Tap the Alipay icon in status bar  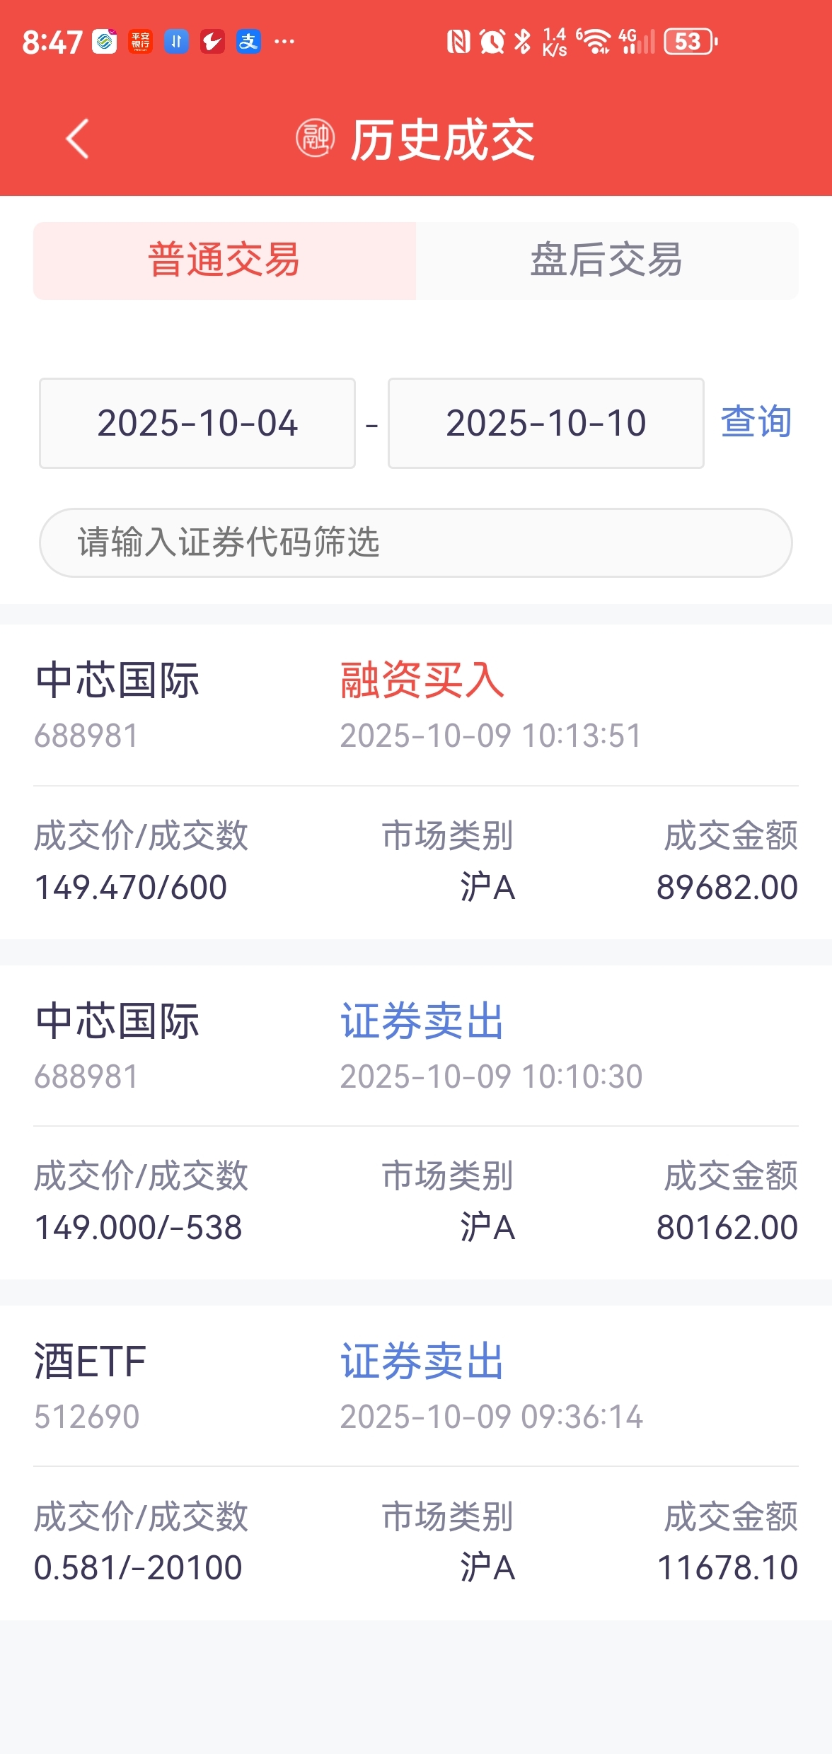248,42
